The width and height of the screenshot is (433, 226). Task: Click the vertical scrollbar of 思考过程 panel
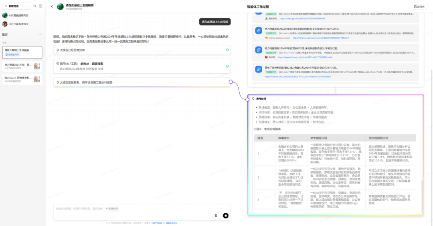coord(422,196)
